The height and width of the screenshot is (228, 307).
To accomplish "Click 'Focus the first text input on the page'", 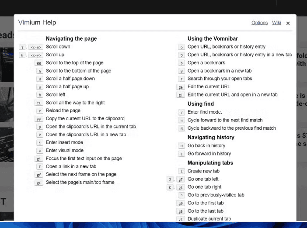I will click(x=84, y=159).
